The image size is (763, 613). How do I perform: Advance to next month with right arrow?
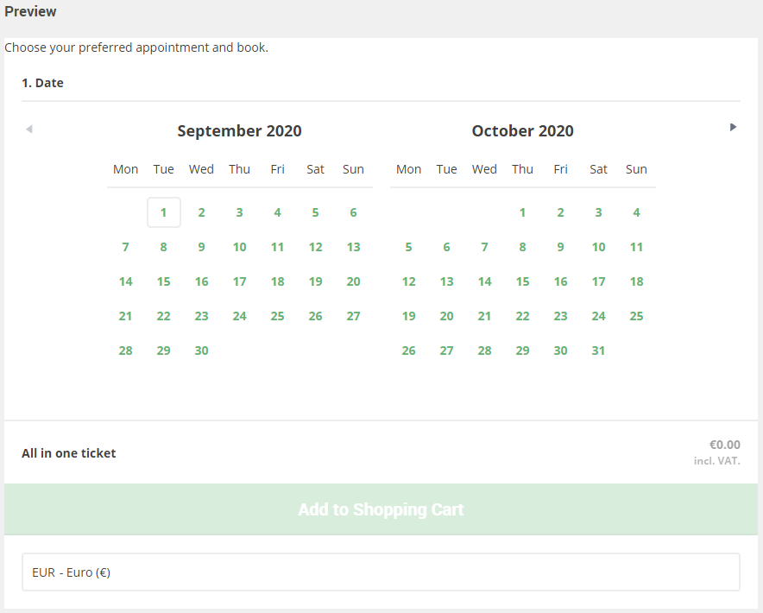[734, 128]
